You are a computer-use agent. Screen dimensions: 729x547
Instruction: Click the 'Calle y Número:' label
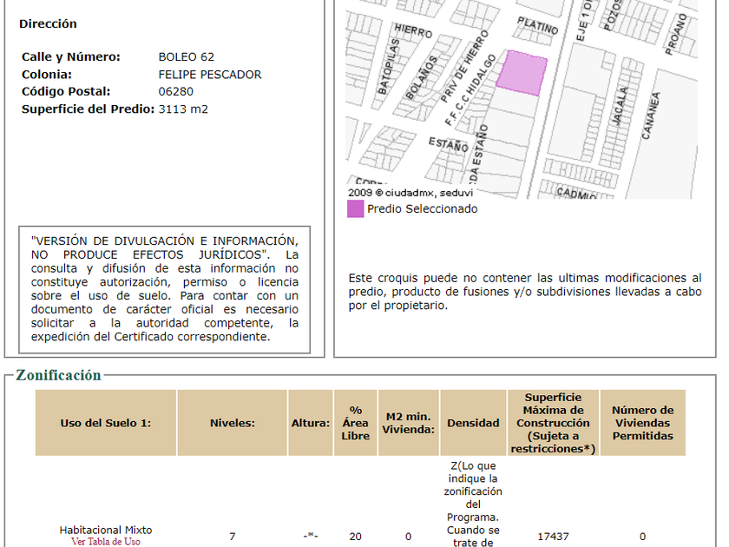[x=70, y=56]
